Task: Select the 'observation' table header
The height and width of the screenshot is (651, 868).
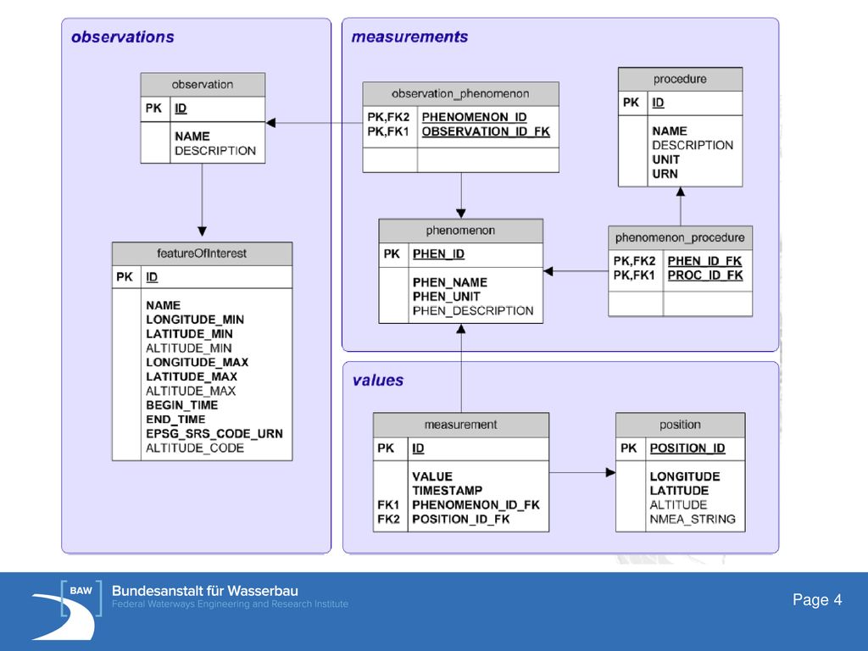Action: (203, 85)
